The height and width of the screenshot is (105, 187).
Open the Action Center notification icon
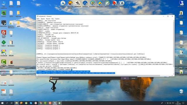183,103
